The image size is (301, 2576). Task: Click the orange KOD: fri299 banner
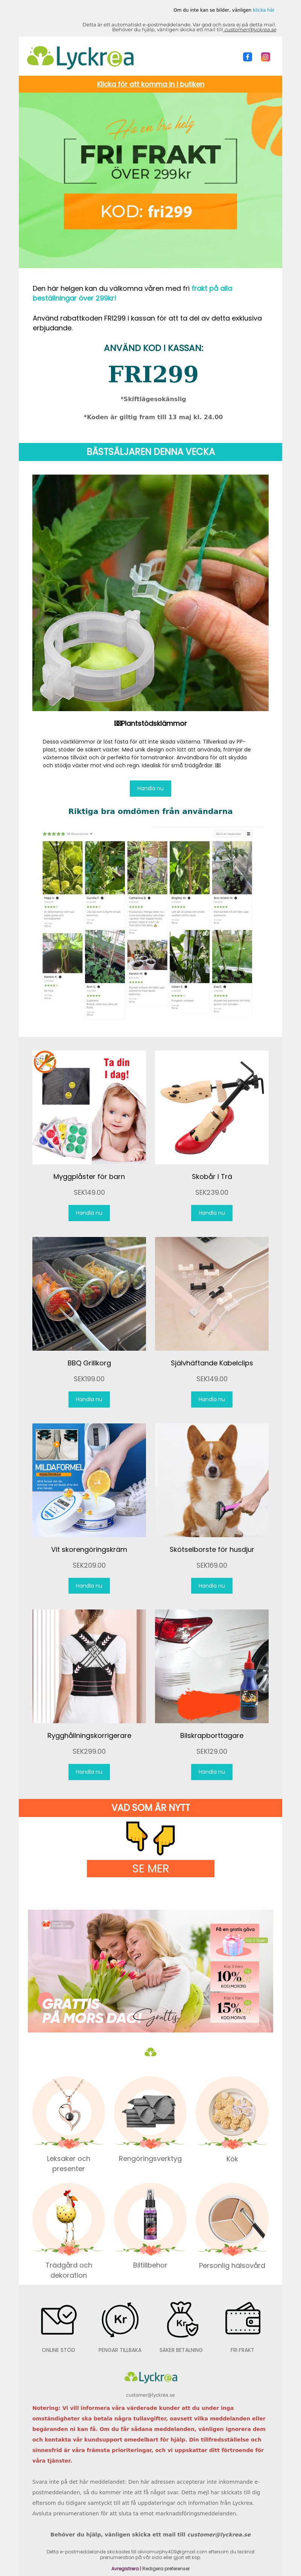(150, 211)
